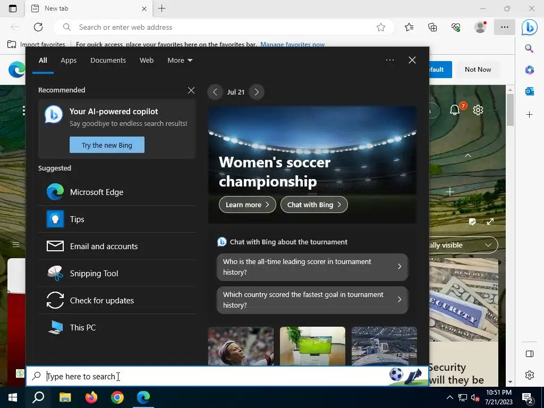Image resolution: width=544 pixels, height=408 pixels.
Task: Select the All search tab
Action: 42,61
